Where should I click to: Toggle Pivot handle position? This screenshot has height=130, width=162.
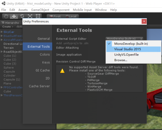pyautogui.click(x=55, y=16)
